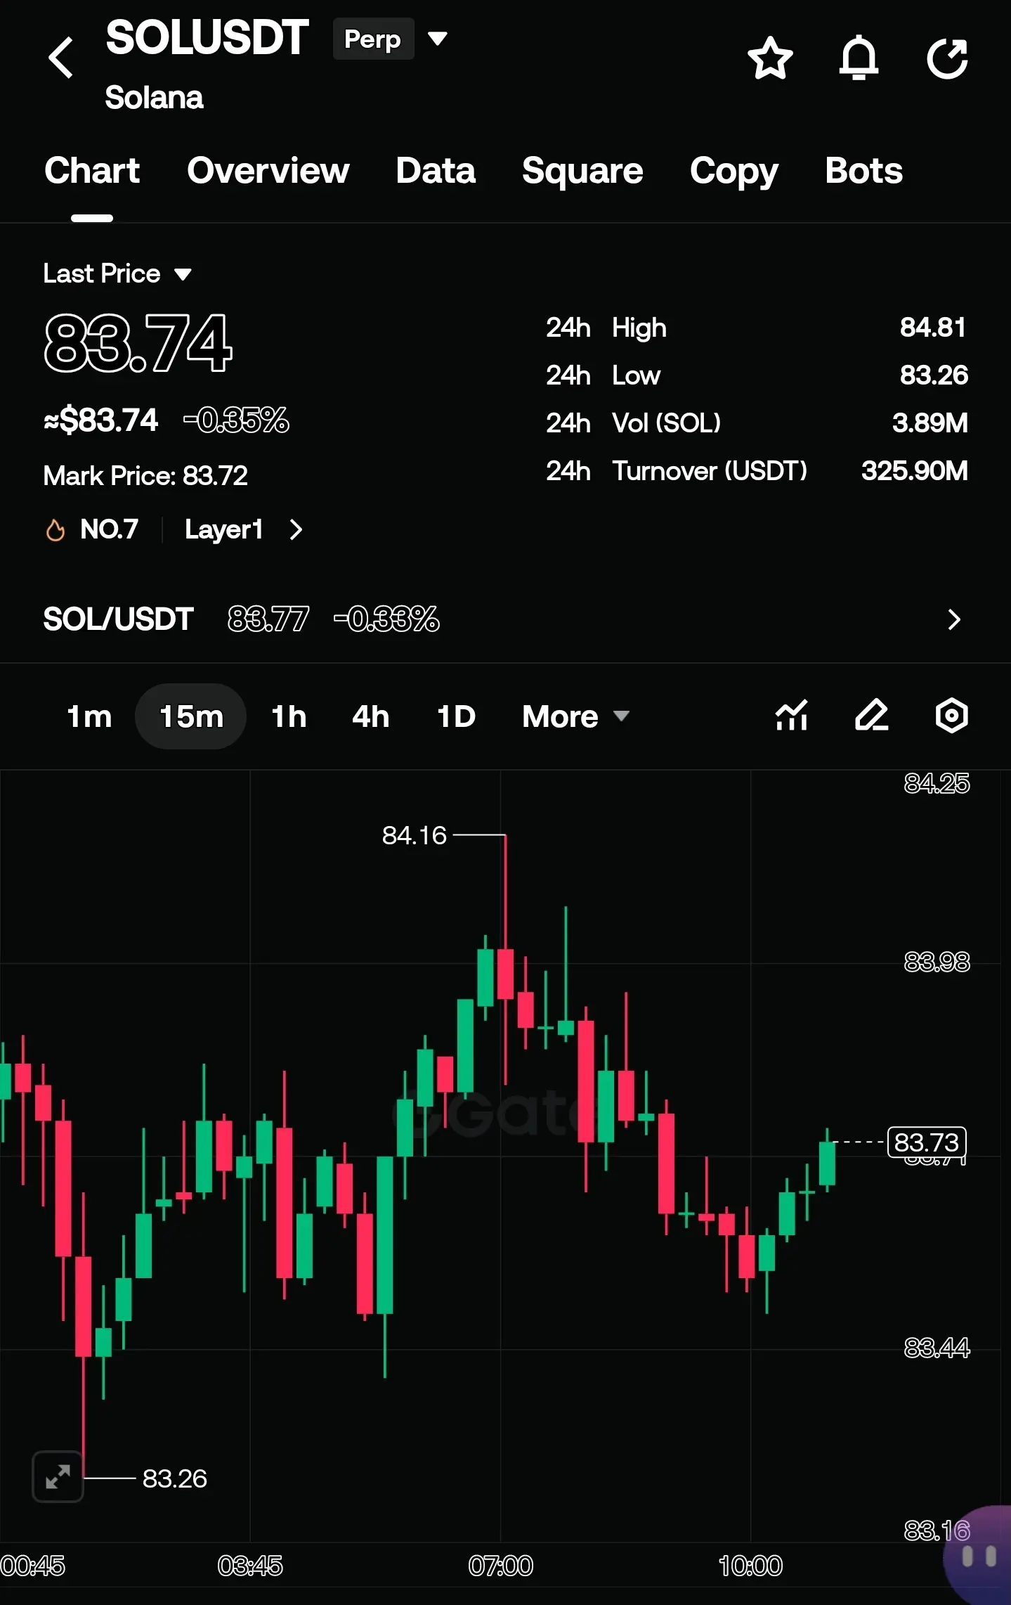Tap the 07:00 time axis label
This screenshot has width=1011, height=1605.
coord(501,1566)
